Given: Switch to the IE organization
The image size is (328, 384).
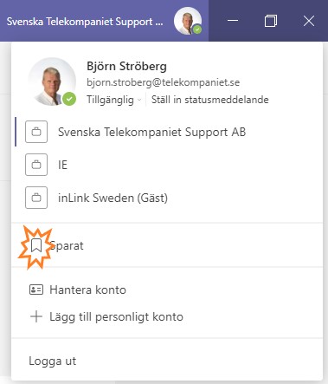Looking at the screenshot, I should coord(167,165).
